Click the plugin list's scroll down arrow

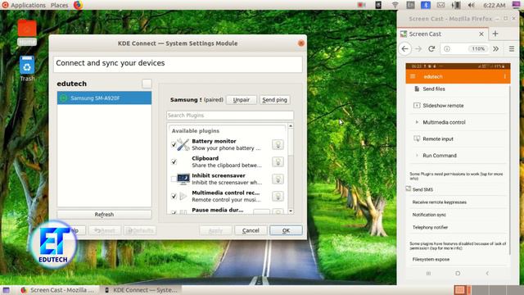[291, 211]
